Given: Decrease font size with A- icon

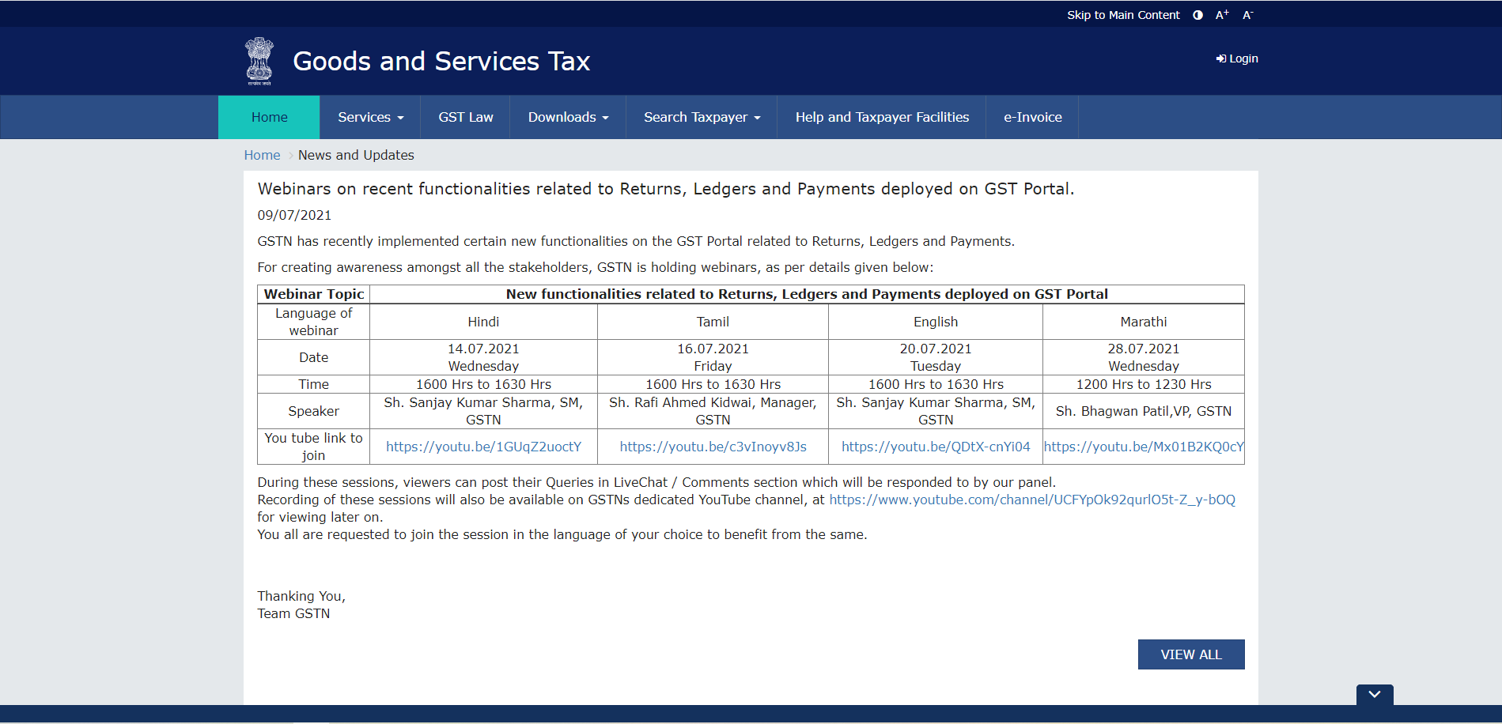Looking at the screenshot, I should (x=1247, y=15).
